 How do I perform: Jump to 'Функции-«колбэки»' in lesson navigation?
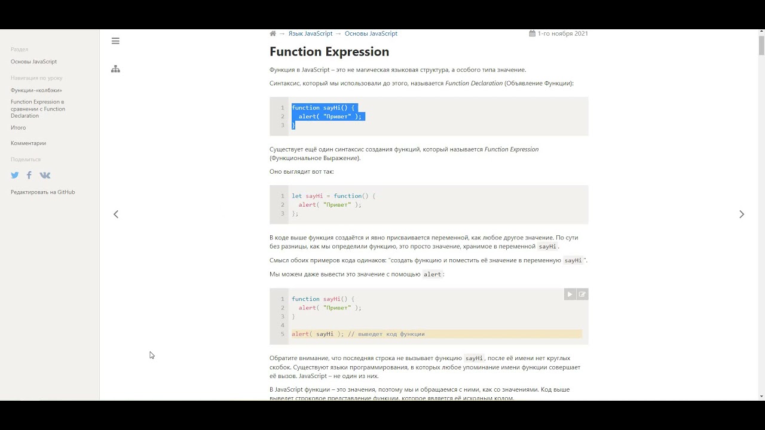pos(36,90)
